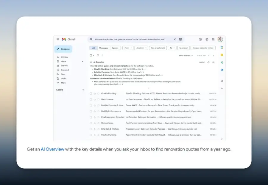This screenshot has width=268, height=185.
Task: Create a new label with plus icon
Action: click(x=83, y=90)
